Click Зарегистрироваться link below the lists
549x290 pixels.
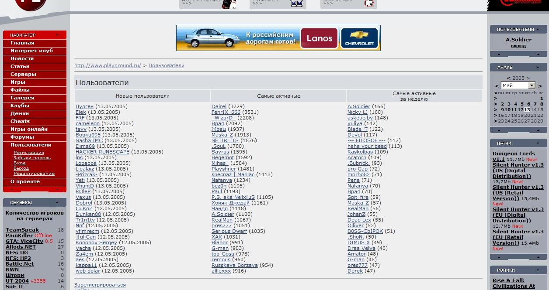point(100,285)
